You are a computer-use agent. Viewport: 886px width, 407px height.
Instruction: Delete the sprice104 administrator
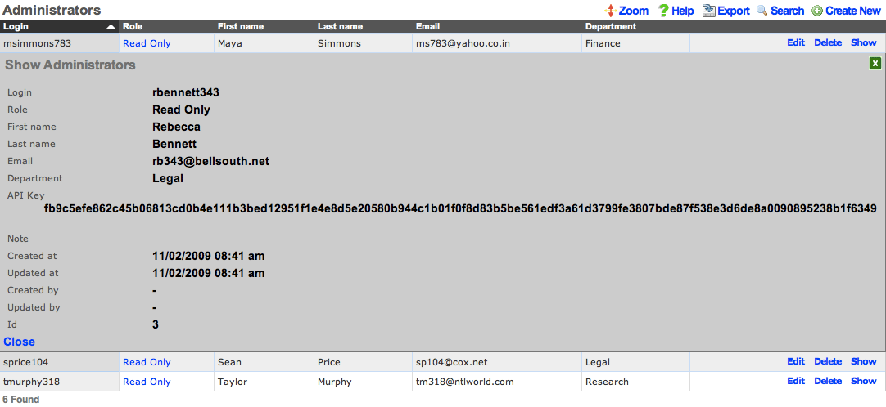[x=827, y=361]
